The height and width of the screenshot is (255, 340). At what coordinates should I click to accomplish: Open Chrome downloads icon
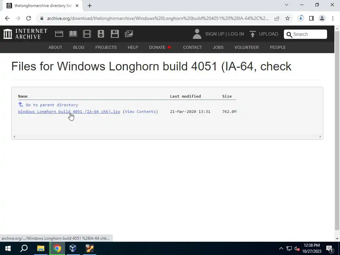tap(301, 18)
